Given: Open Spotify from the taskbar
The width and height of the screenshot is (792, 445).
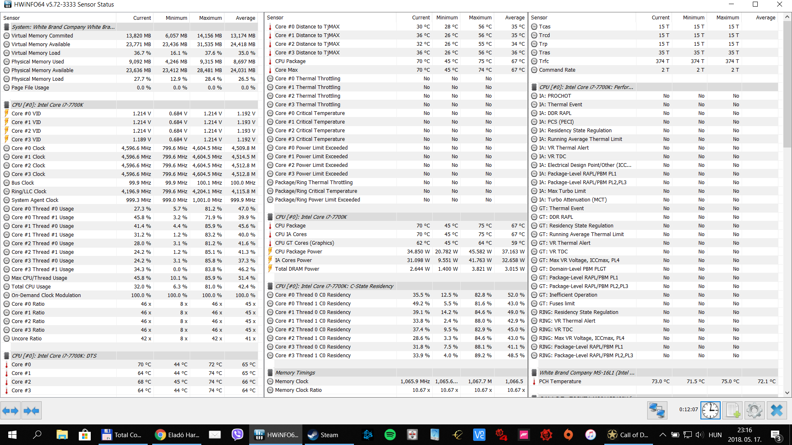Looking at the screenshot, I should [390, 435].
